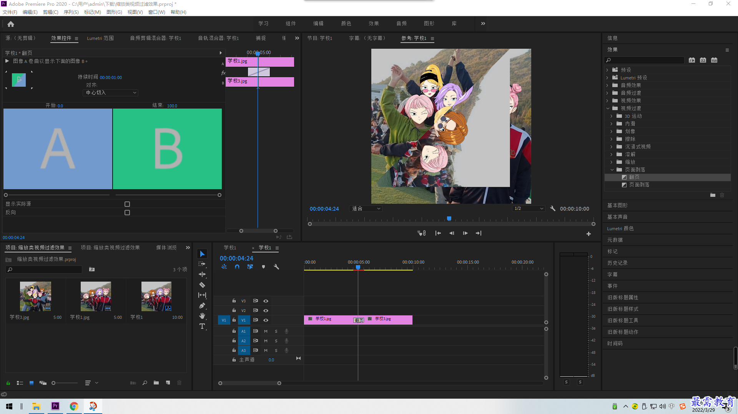Click the 32-bit color effects filter icon
Screen dimensions: 738x414
click(x=703, y=60)
